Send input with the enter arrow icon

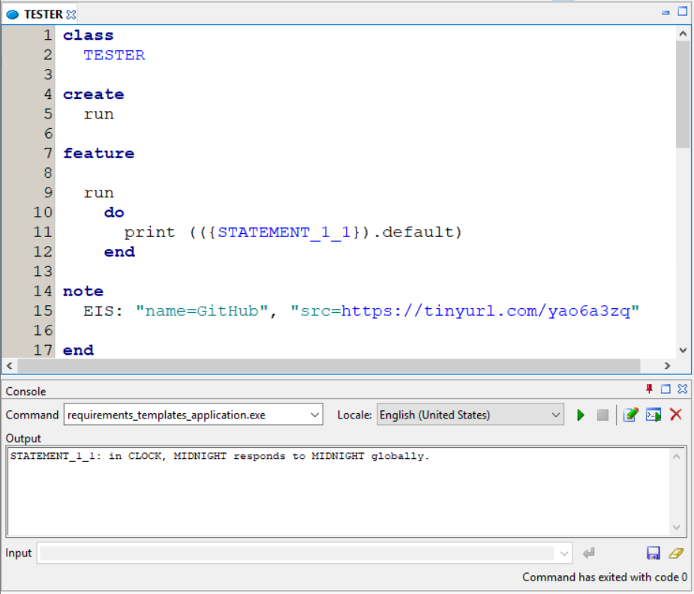(x=589, y=553)
